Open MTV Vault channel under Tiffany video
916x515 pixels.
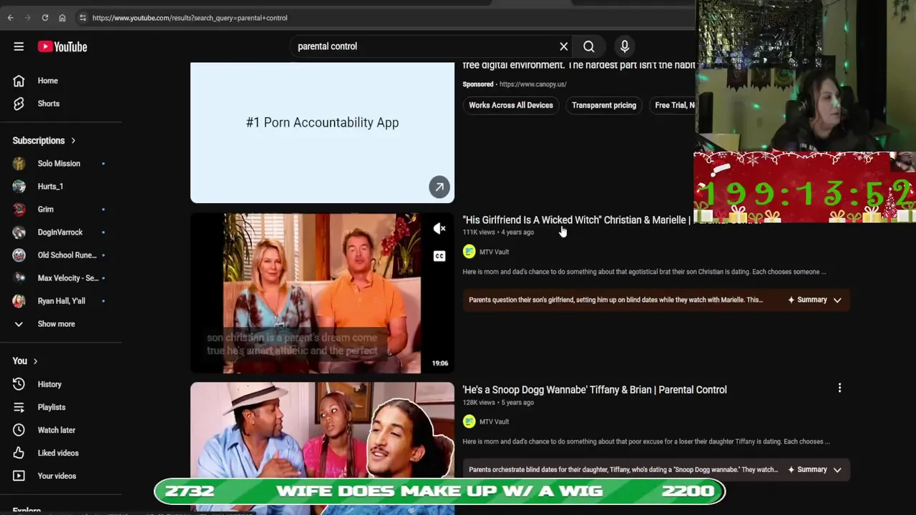click(x=494, y=422)
